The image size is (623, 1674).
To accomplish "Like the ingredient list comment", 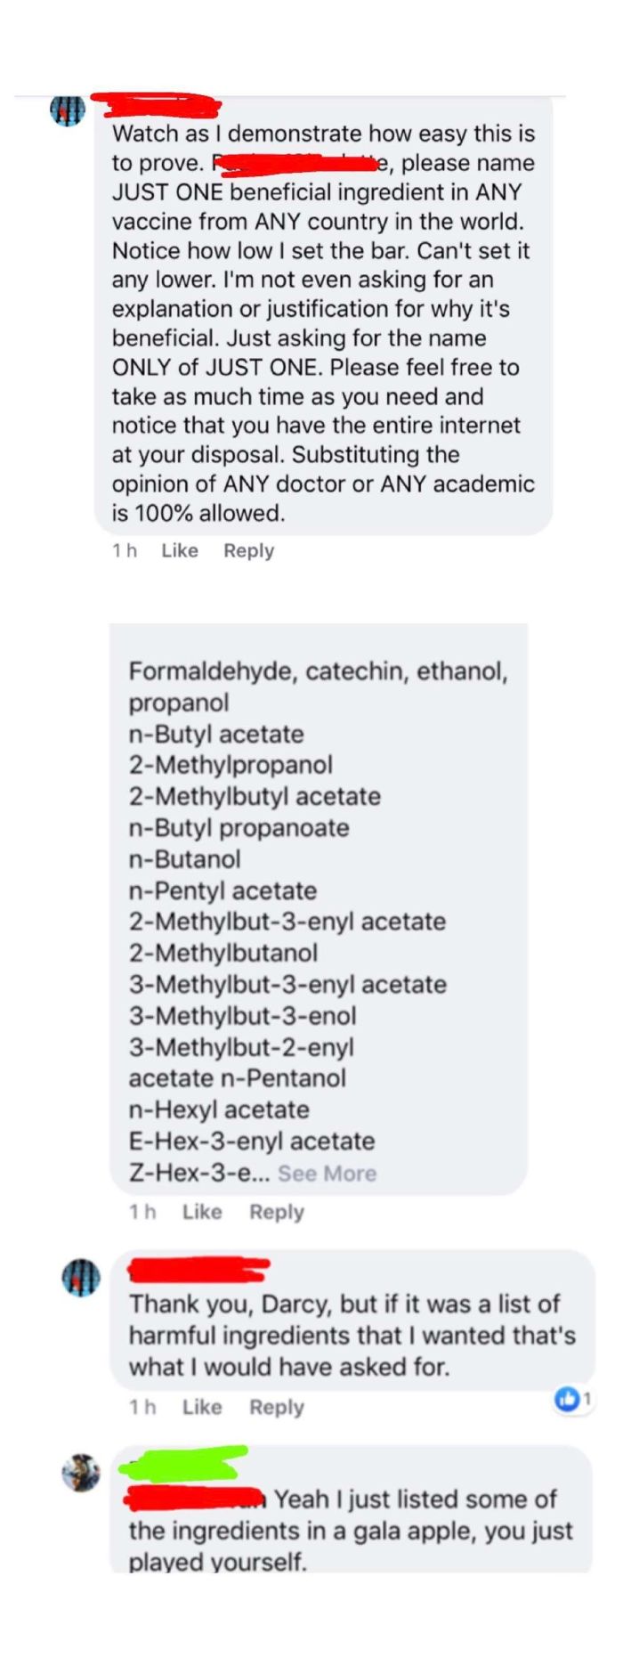I will pos(203,1211).
